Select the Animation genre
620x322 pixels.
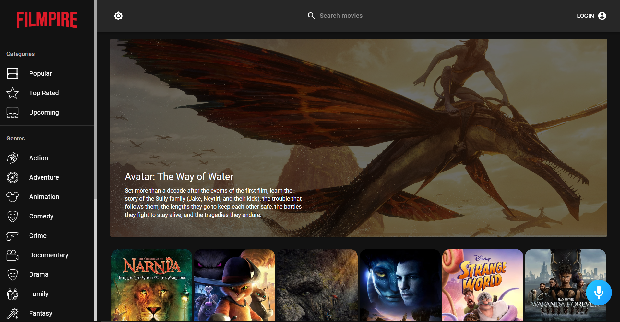coord(47,197)
